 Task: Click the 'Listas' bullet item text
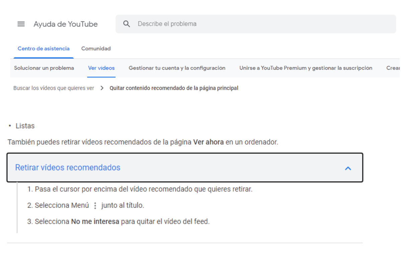25,126
